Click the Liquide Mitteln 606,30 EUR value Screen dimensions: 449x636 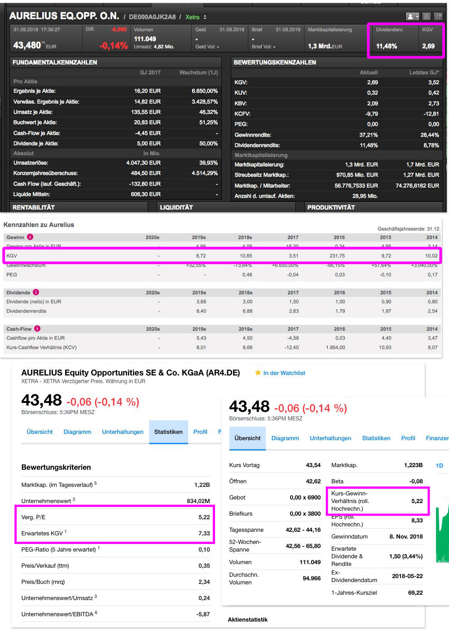(x=146, y=194)
